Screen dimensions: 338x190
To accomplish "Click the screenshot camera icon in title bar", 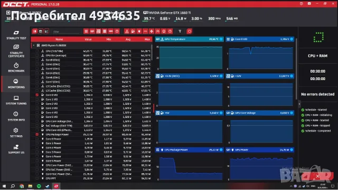I will 309,4.
